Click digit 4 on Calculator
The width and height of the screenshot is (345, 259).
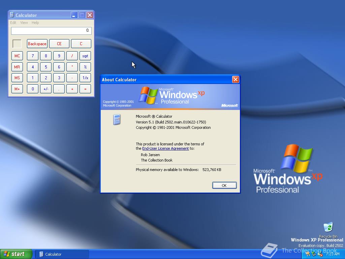click(x=33, y=67)
